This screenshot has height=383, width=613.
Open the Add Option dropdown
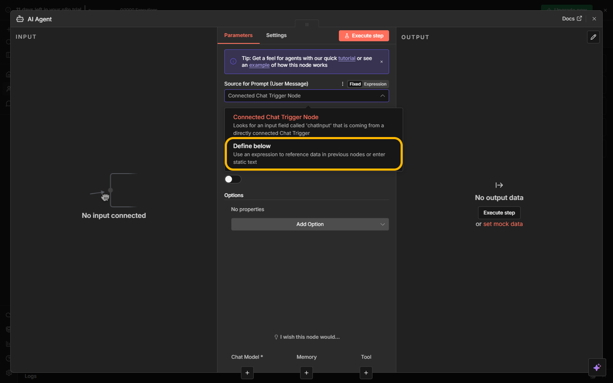pos(310,224)
